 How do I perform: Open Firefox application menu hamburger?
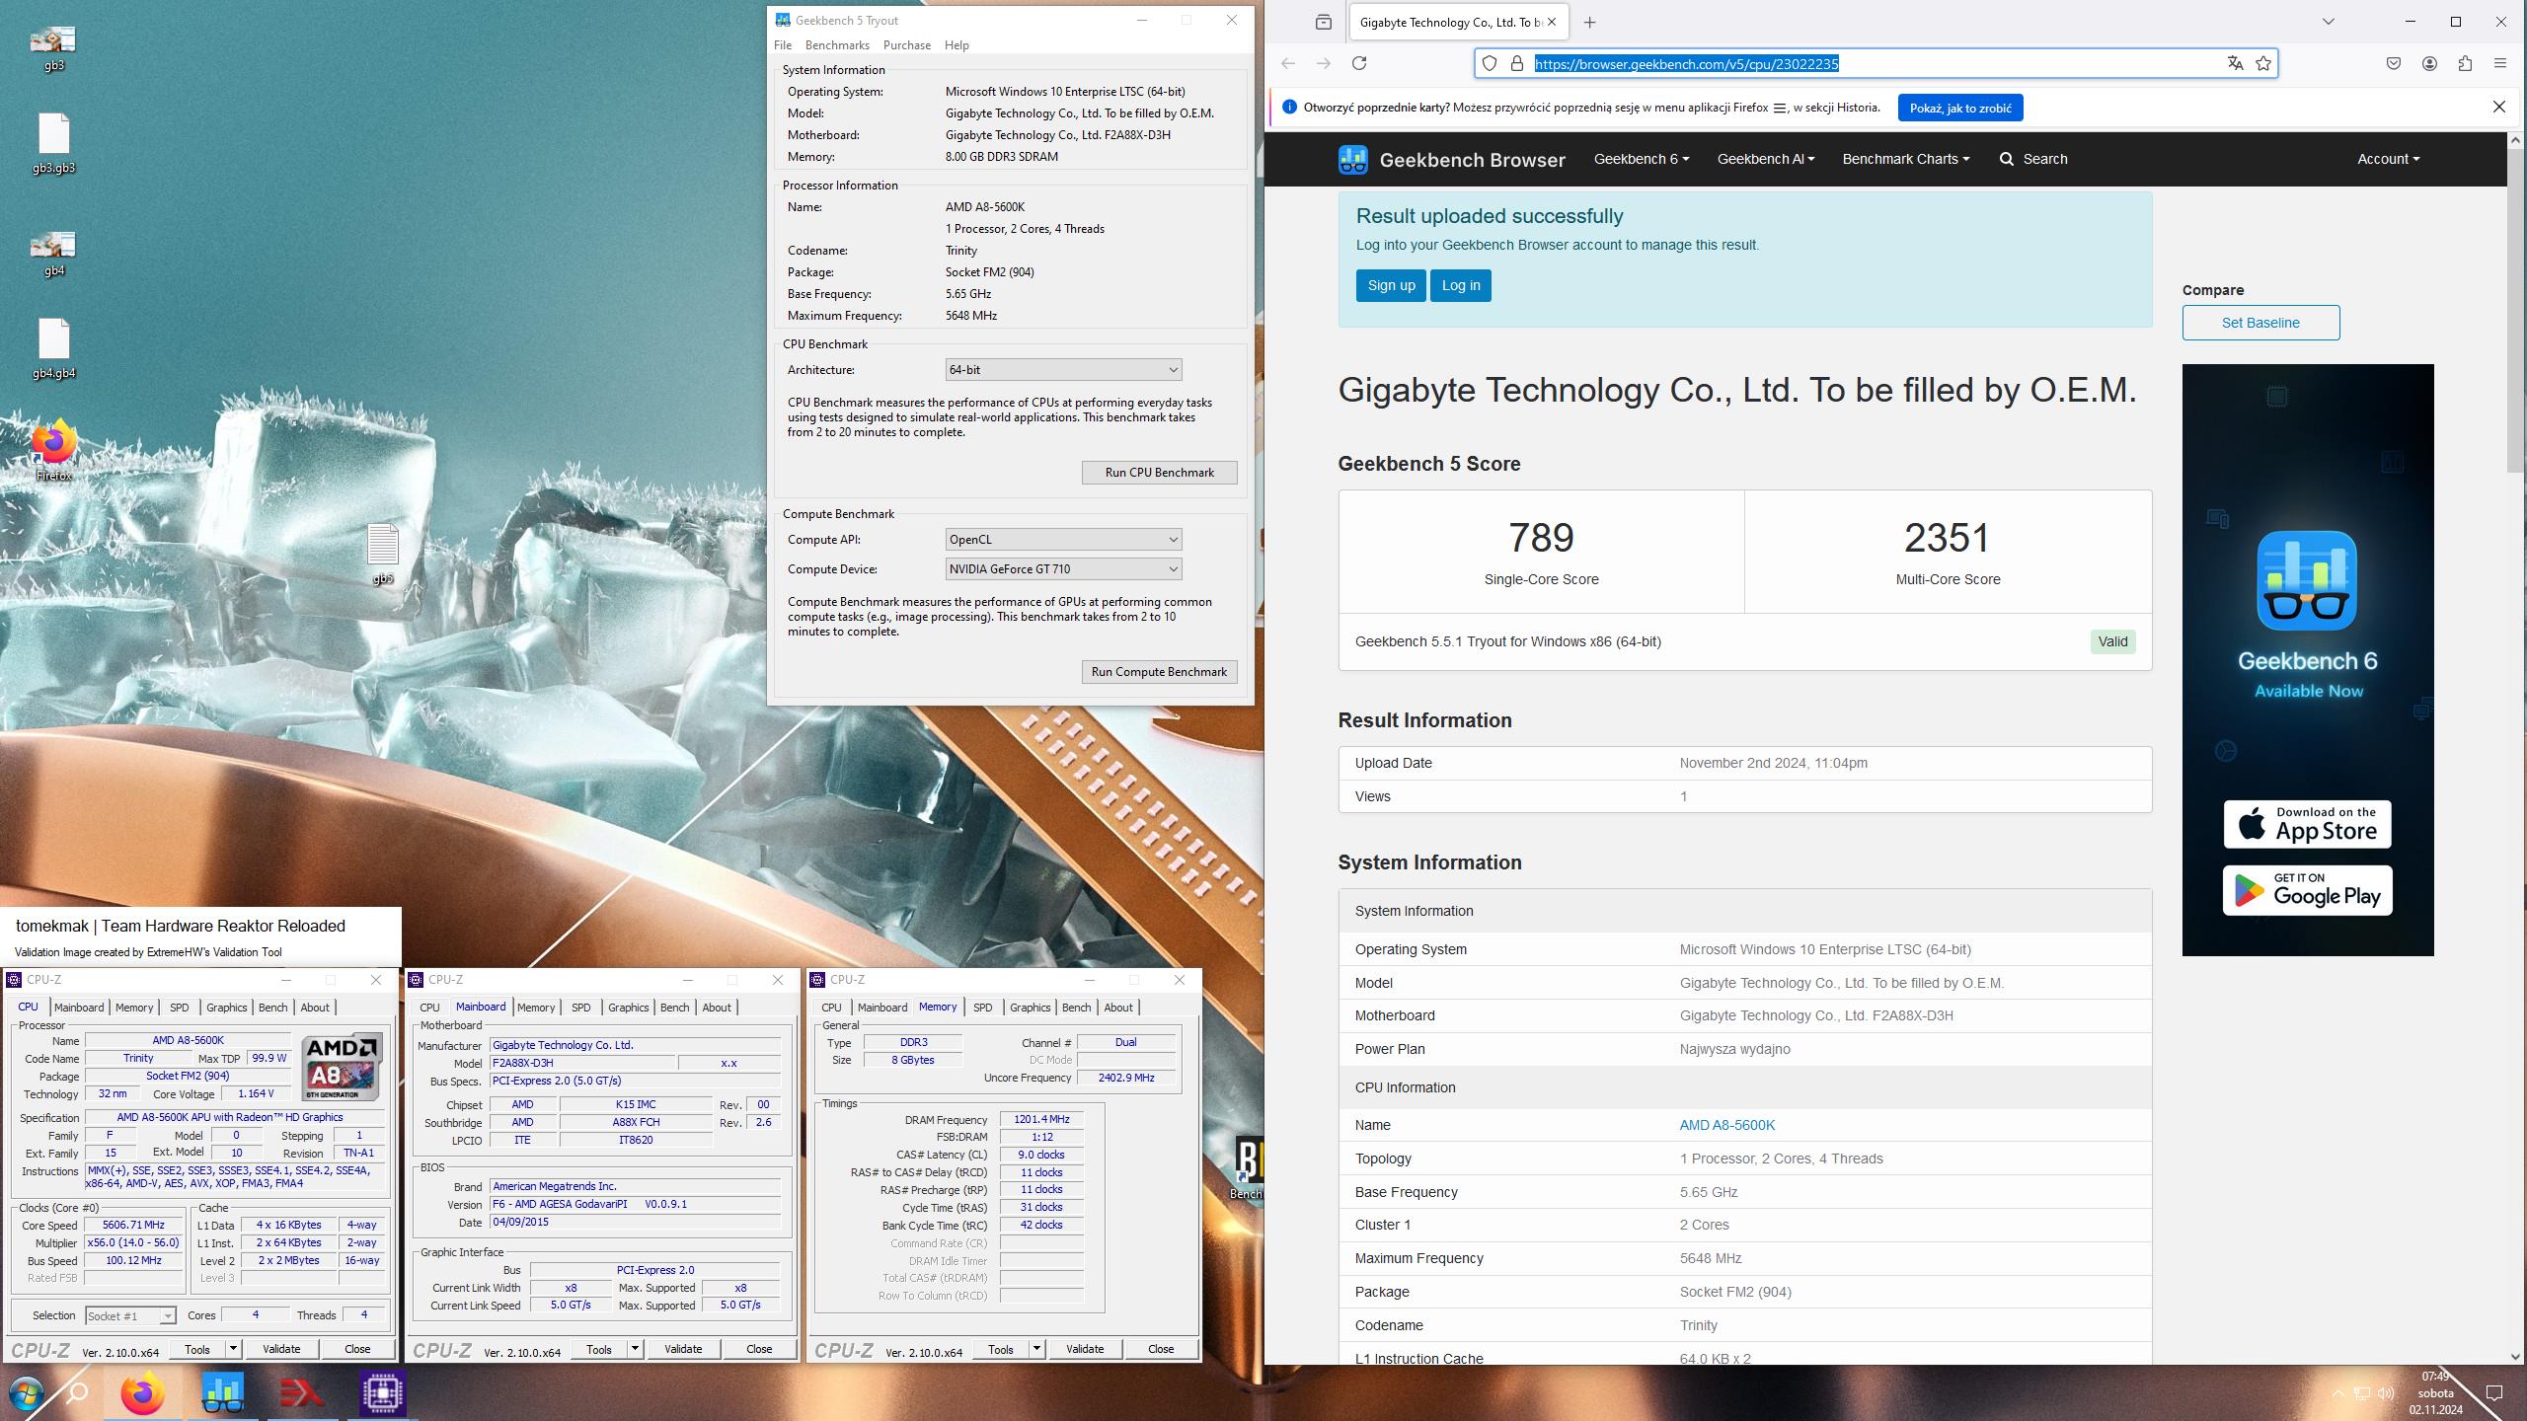coord(2500,63)
